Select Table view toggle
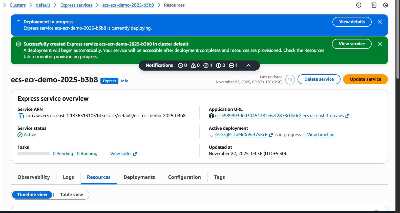Viewport: 400px width, 213px height. click(72, 195)
